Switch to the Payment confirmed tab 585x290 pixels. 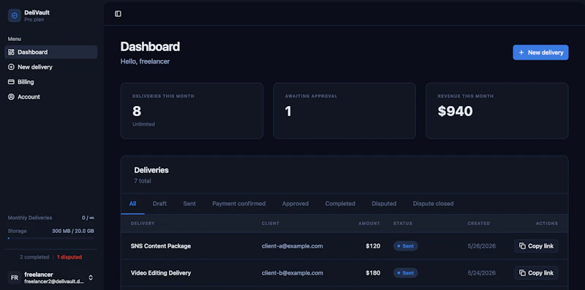tap(239, 204)
